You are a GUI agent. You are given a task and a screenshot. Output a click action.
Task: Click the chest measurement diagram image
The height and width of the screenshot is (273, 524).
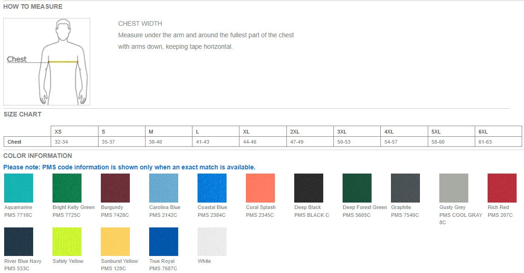click(47, 62)
